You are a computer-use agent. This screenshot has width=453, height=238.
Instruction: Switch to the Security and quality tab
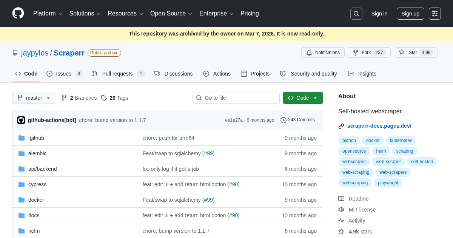tap(308, 74)
